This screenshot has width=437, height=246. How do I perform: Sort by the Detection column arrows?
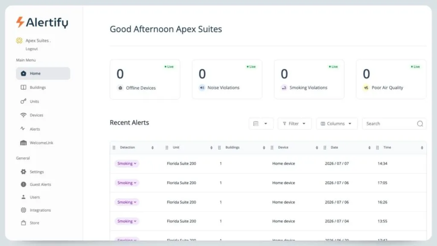(x=152, y=147)
